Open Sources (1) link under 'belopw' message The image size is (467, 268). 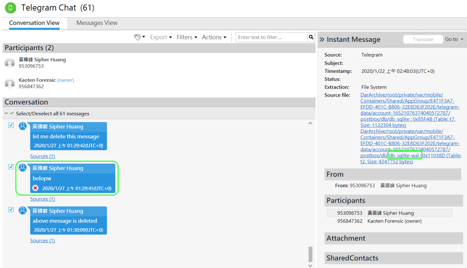(43, 199)
